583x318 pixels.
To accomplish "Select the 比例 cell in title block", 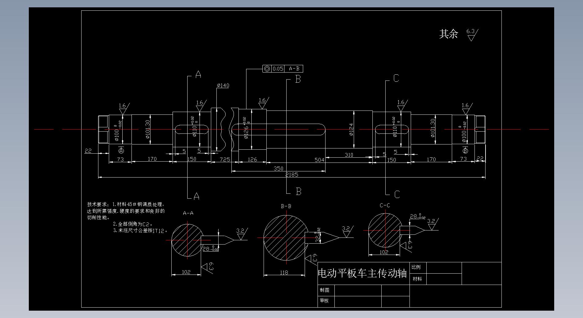I will [416, 267].
